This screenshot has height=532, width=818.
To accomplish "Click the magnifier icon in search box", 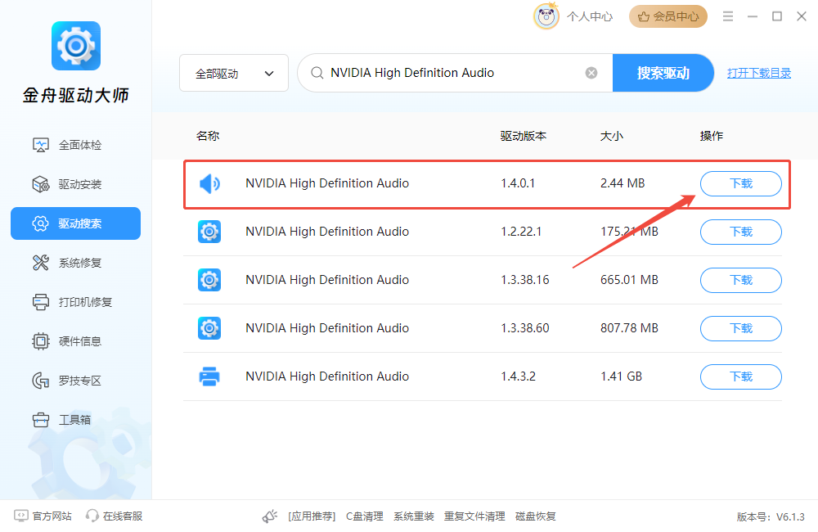I will point(317,73).
